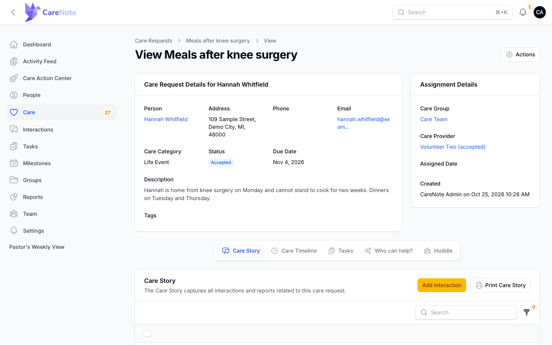Click the Activity Feed clipboard icon

pyautogui.click(x=14, y=61)
